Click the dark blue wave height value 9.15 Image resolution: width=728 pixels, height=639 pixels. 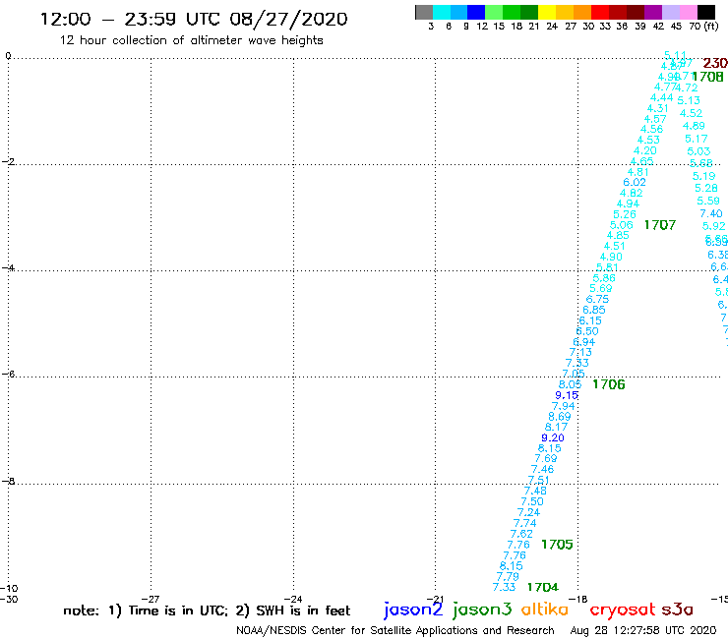click(567, 395)
